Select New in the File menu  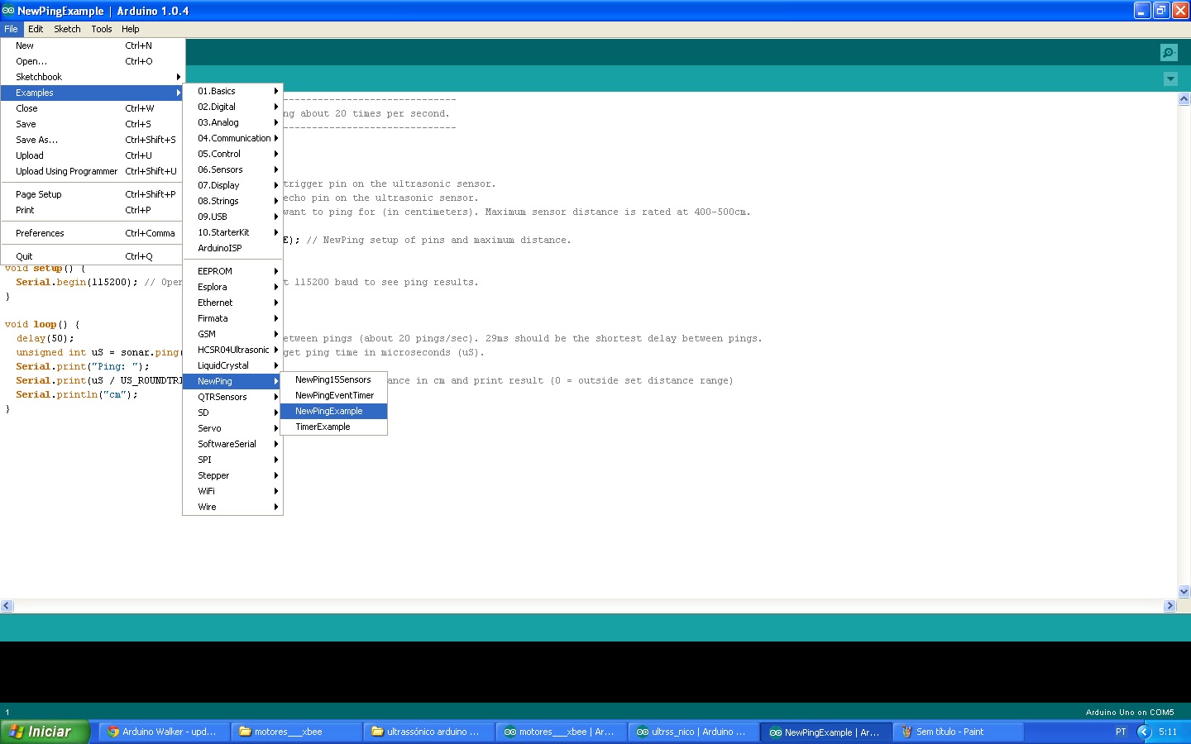(x=92, y=45)
